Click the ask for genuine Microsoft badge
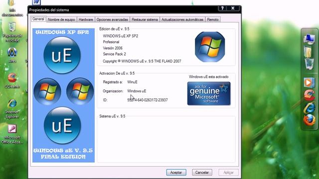 [x=209, y=93]
